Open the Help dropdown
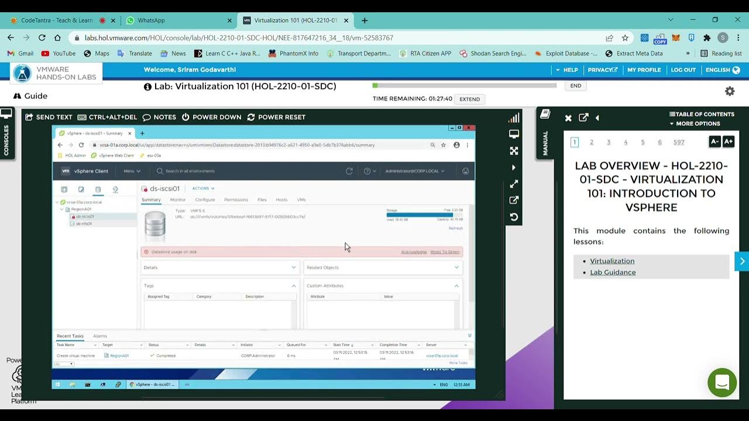Image resolution: width=749 pixels, height=421 pixels. tap(566, 70)
